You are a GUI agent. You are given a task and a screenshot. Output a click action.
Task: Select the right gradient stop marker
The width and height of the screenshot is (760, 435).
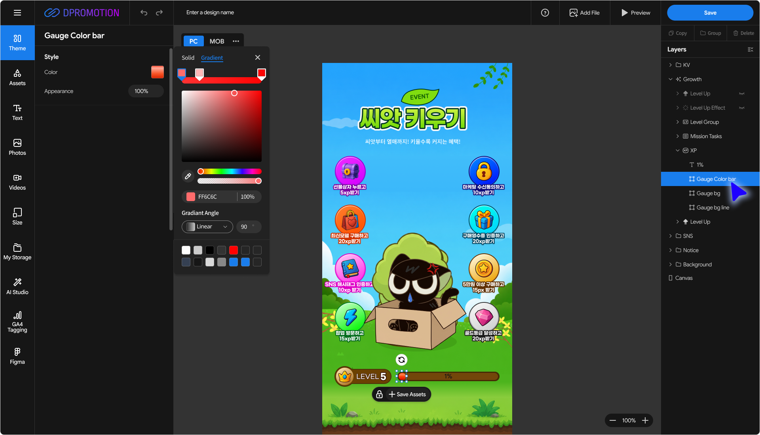261,74
